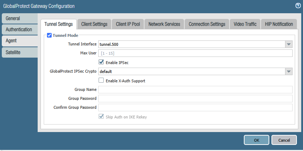Open the Client Settings tab
Viewport: 303px width, 151px height.
[94, 24]
